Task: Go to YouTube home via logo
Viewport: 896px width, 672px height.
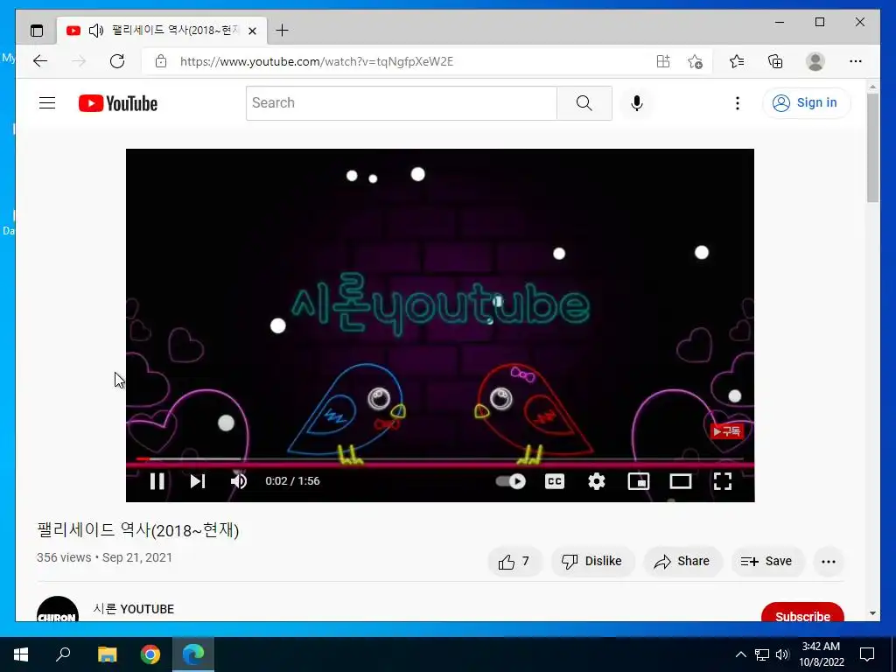Action: (x=118, y=103)
